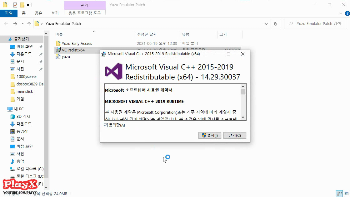Open 음악 under 내 PC
The image size is (350, 197).
click(x=20, y=161)
